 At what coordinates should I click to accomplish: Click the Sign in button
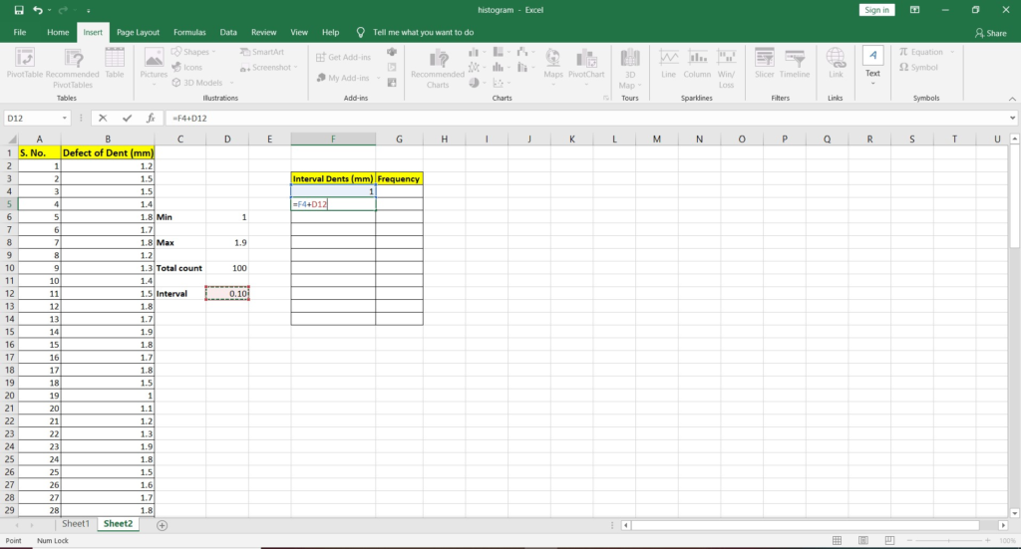[x=877, y=10]
